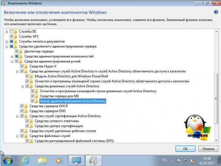Toggle Средства администрирования возможностей checkbox
Image resolution: width=221 pixels, height=166 pixels.
[16, 56]
